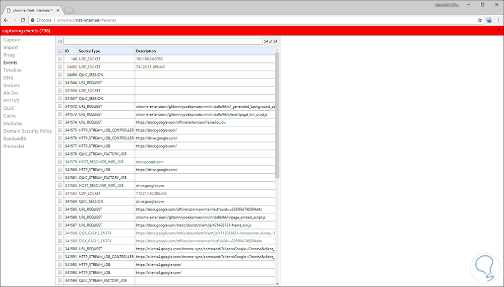Sort by the Source Type column header

pos(89,51)
